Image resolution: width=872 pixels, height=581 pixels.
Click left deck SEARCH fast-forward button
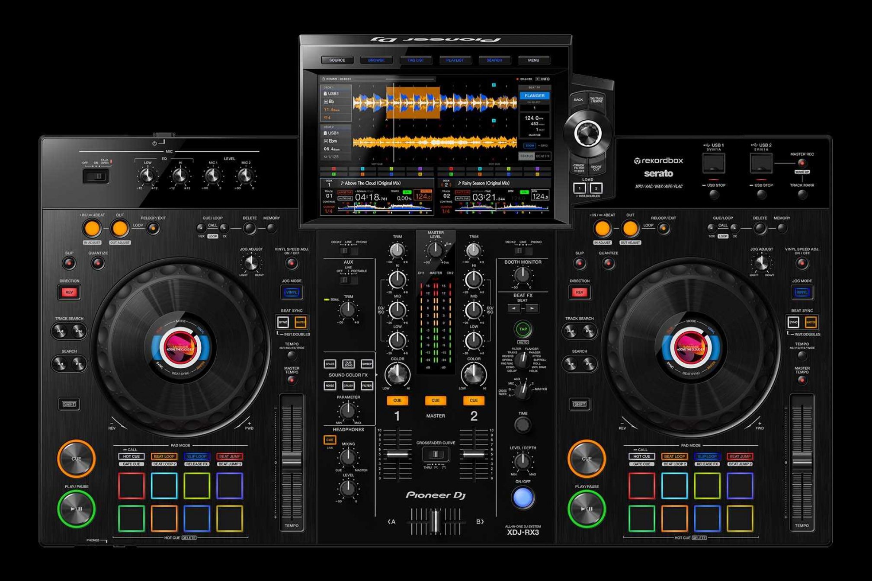coord(78,364)
